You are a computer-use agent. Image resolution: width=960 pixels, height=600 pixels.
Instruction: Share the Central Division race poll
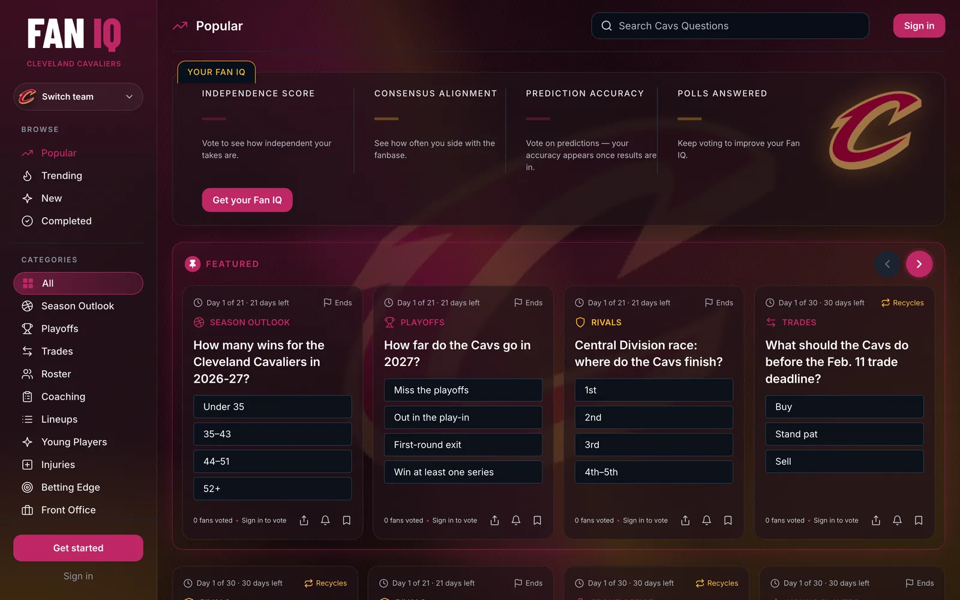685,520
